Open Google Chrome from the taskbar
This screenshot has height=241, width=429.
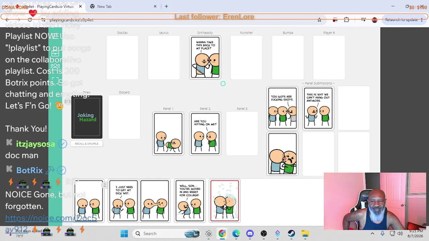pos(222,234)
